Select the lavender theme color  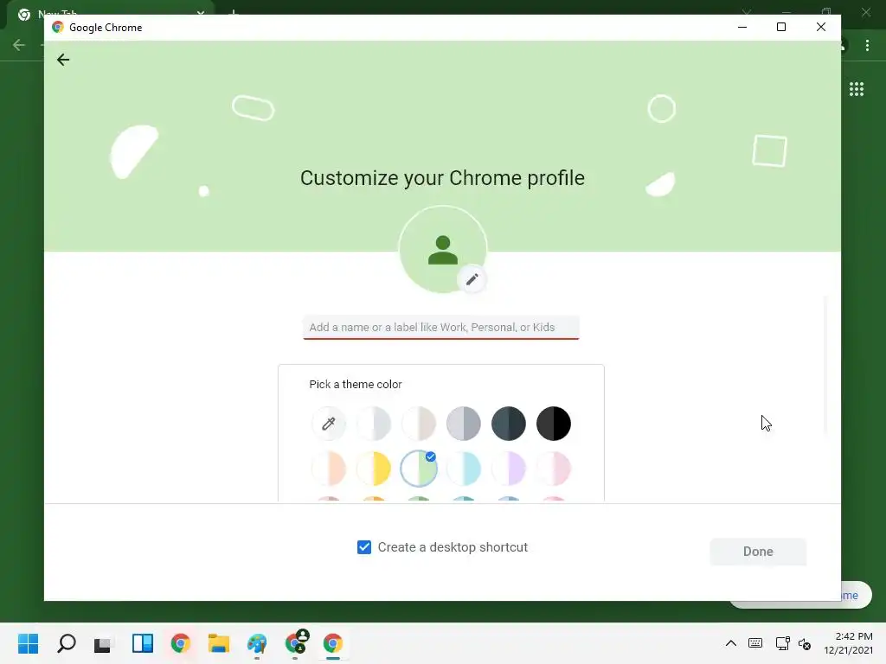pyautogui.click(x=509, y=469)
